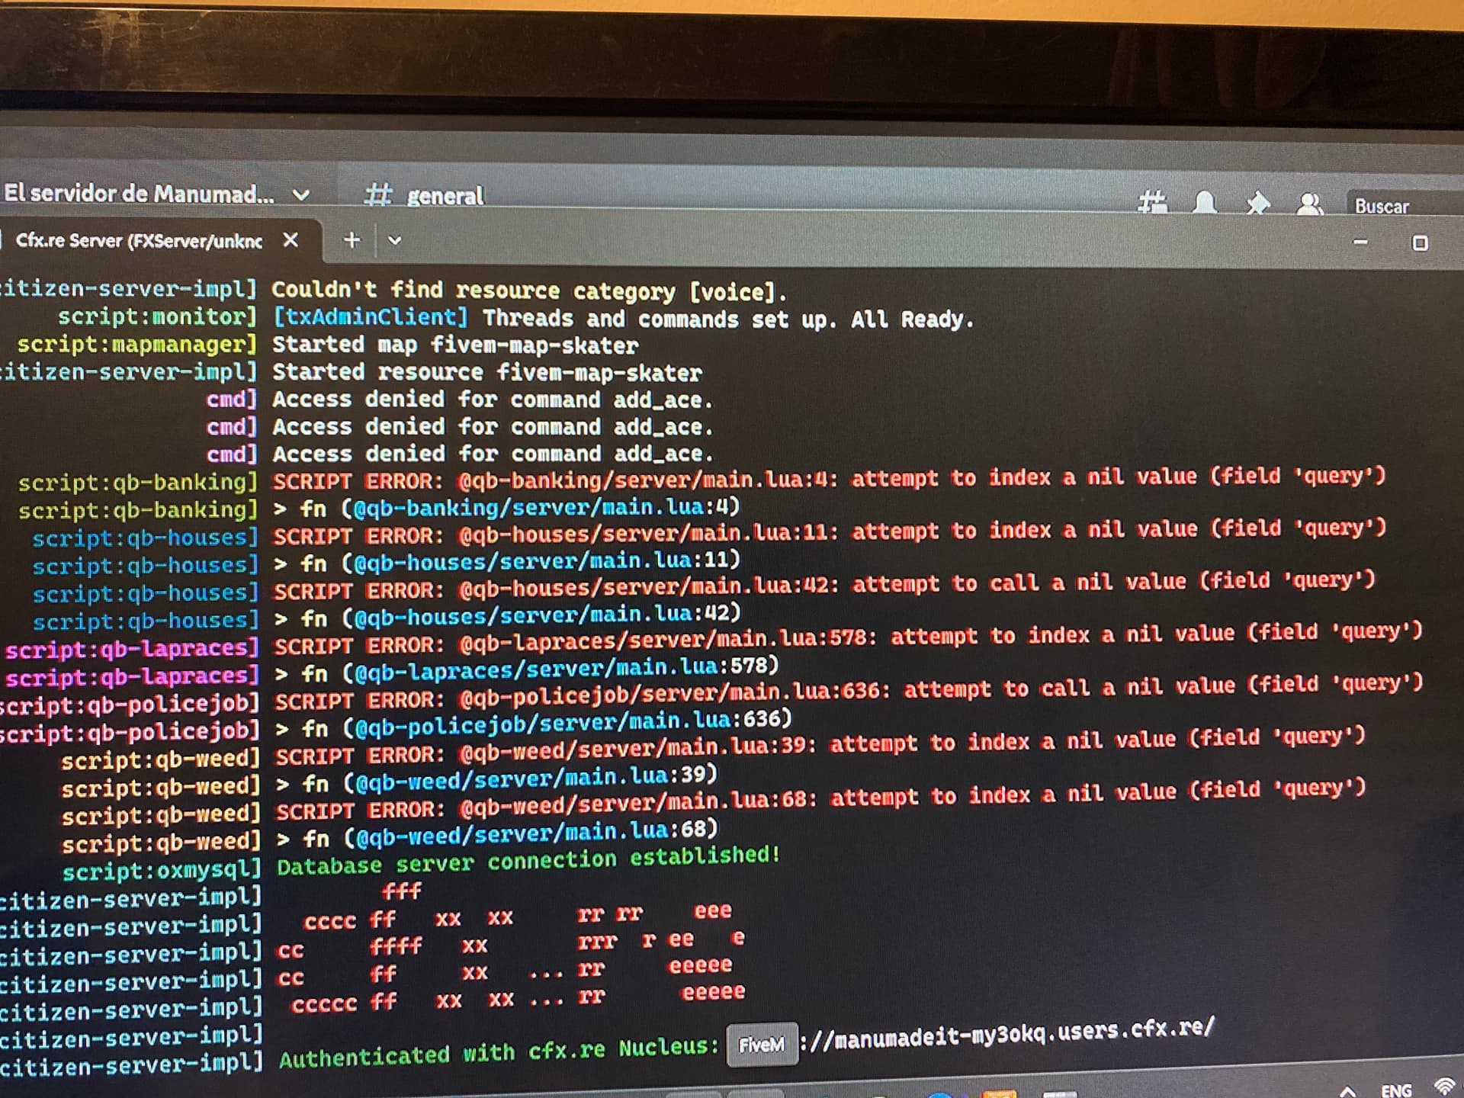The height and width of the screenshot is (1098, 1464).
Task: Open a new terminal tab with plus
Action: (352, 240)
